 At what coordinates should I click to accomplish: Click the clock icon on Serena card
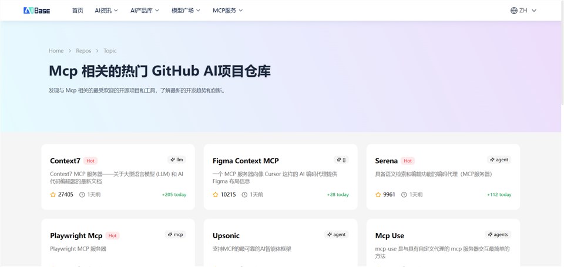[404, 195]
